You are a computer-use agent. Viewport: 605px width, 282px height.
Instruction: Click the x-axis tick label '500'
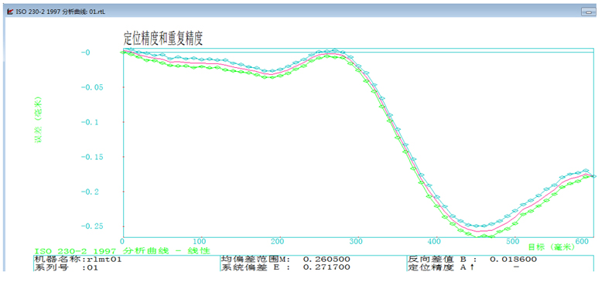tap(514, 242)
